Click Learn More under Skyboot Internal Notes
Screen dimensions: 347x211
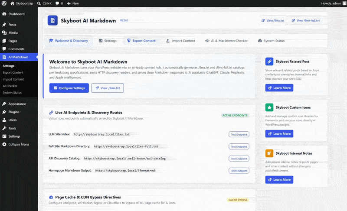279,180
